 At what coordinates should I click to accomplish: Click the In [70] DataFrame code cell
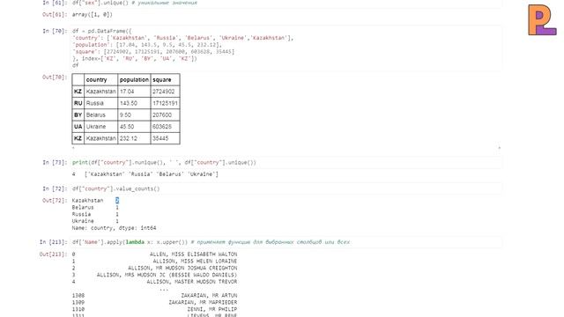286,48
